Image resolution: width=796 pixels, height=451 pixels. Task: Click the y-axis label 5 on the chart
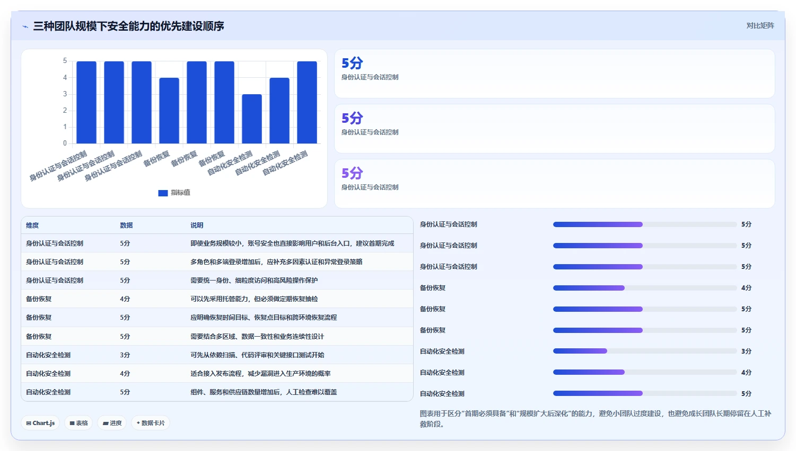(65, 61)
